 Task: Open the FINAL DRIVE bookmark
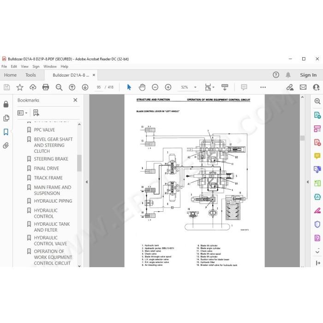46,168
